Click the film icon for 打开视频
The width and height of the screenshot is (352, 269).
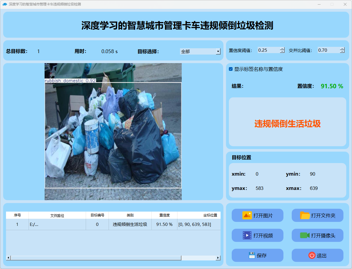click(x=247, y=235)
